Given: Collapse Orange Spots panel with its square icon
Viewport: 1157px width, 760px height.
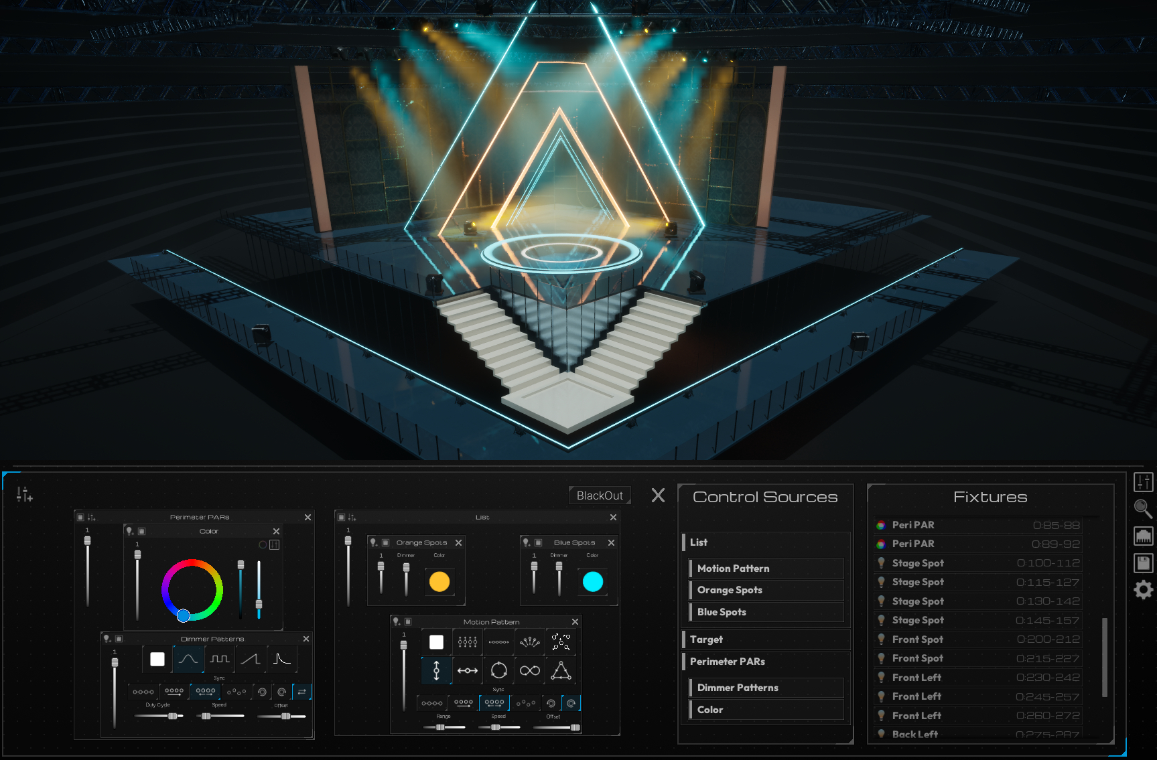Looking at the screenshot, I should 385,542.
